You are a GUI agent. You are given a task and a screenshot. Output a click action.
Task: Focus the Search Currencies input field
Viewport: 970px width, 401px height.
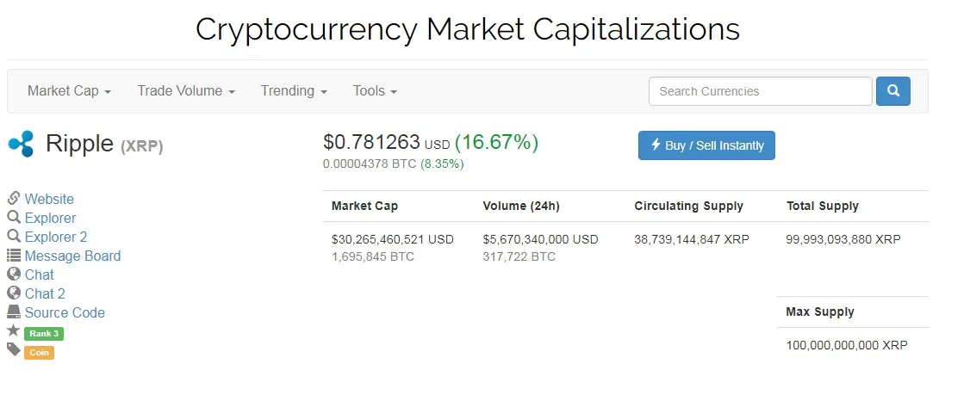[x=761, y=91]
